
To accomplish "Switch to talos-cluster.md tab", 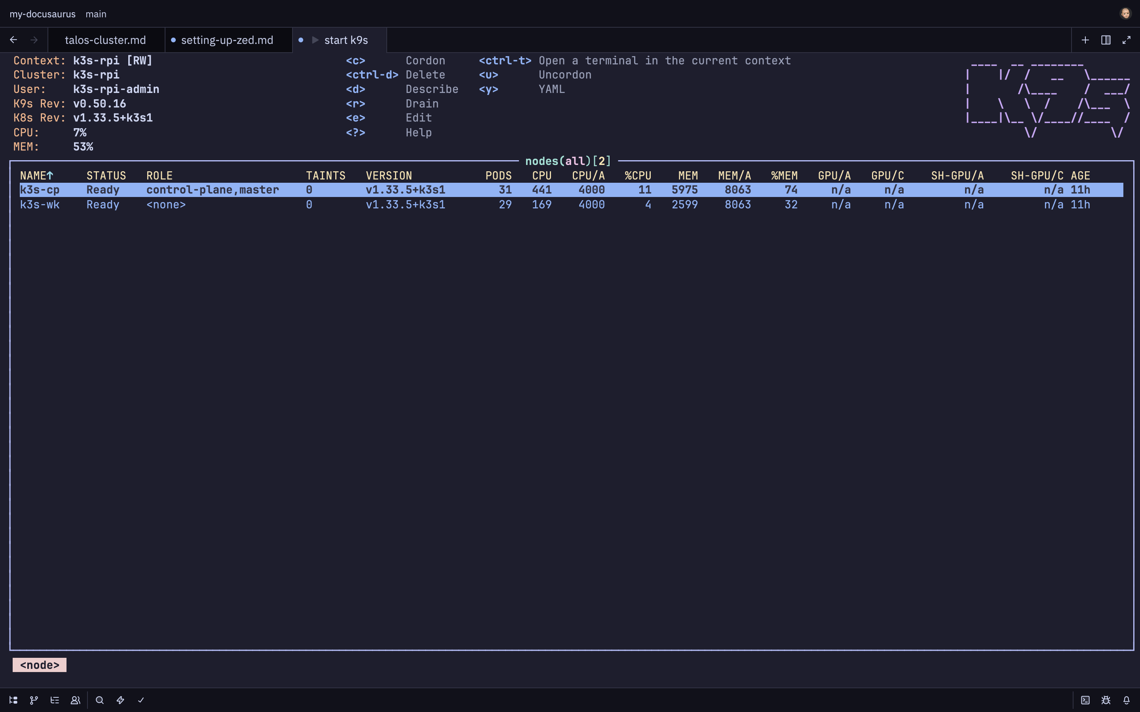I will [x=105, y=40].
